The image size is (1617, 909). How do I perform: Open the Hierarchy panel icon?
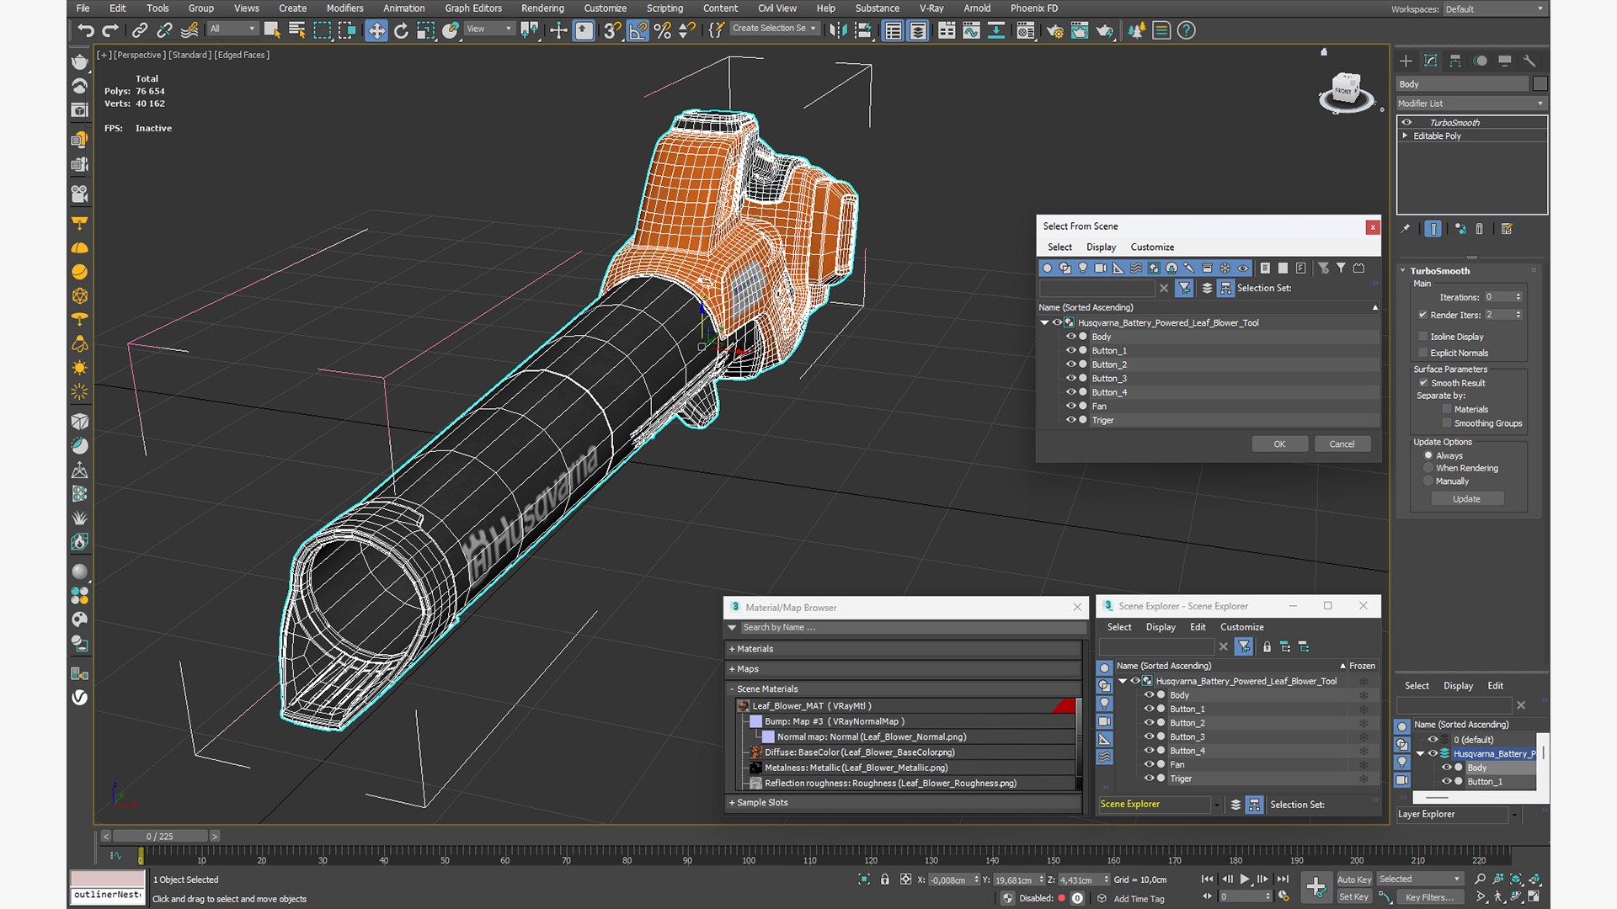(1455, 61)
